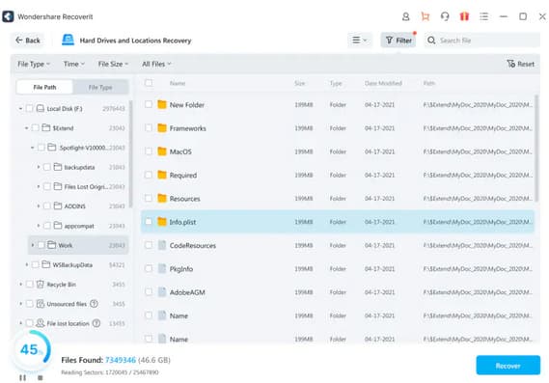Switch to the File Type tab

[100, 87]
